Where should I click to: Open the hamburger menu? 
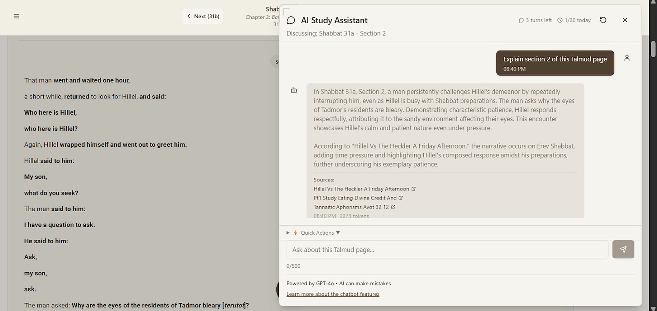(x=17, y=16)
